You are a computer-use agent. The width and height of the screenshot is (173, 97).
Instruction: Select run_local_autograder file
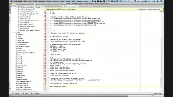pos(24,88)
